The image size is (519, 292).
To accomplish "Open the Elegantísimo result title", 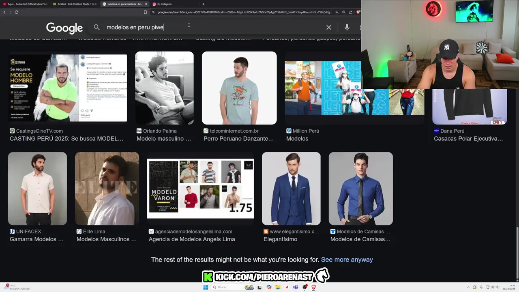I will (280, 239).
